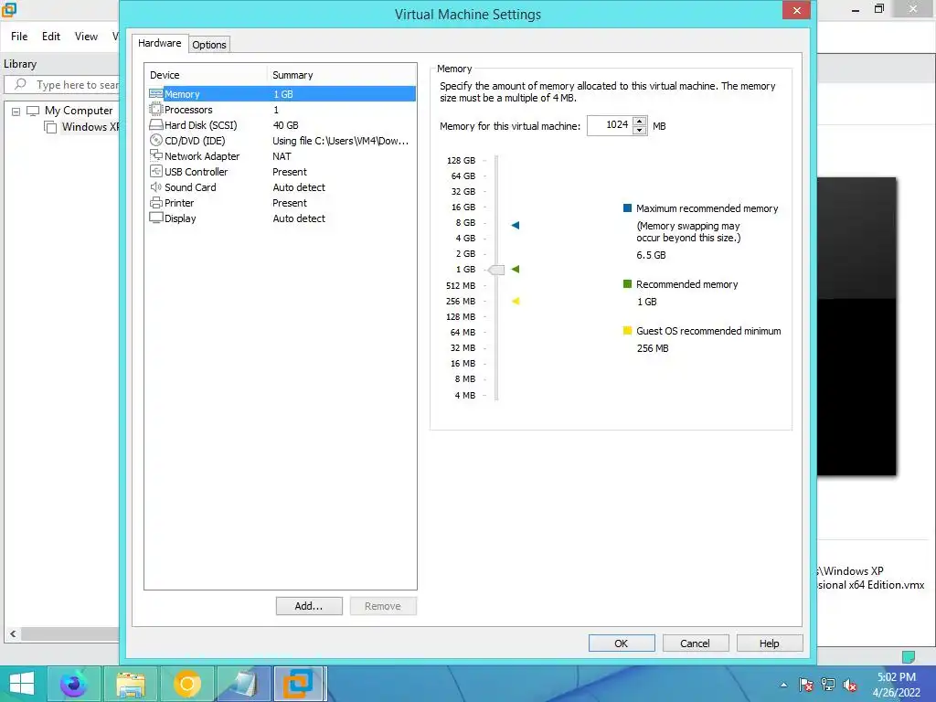Select the Memory device icon
This screenshot has height=702, width=936.
click(x=155, y=94)
